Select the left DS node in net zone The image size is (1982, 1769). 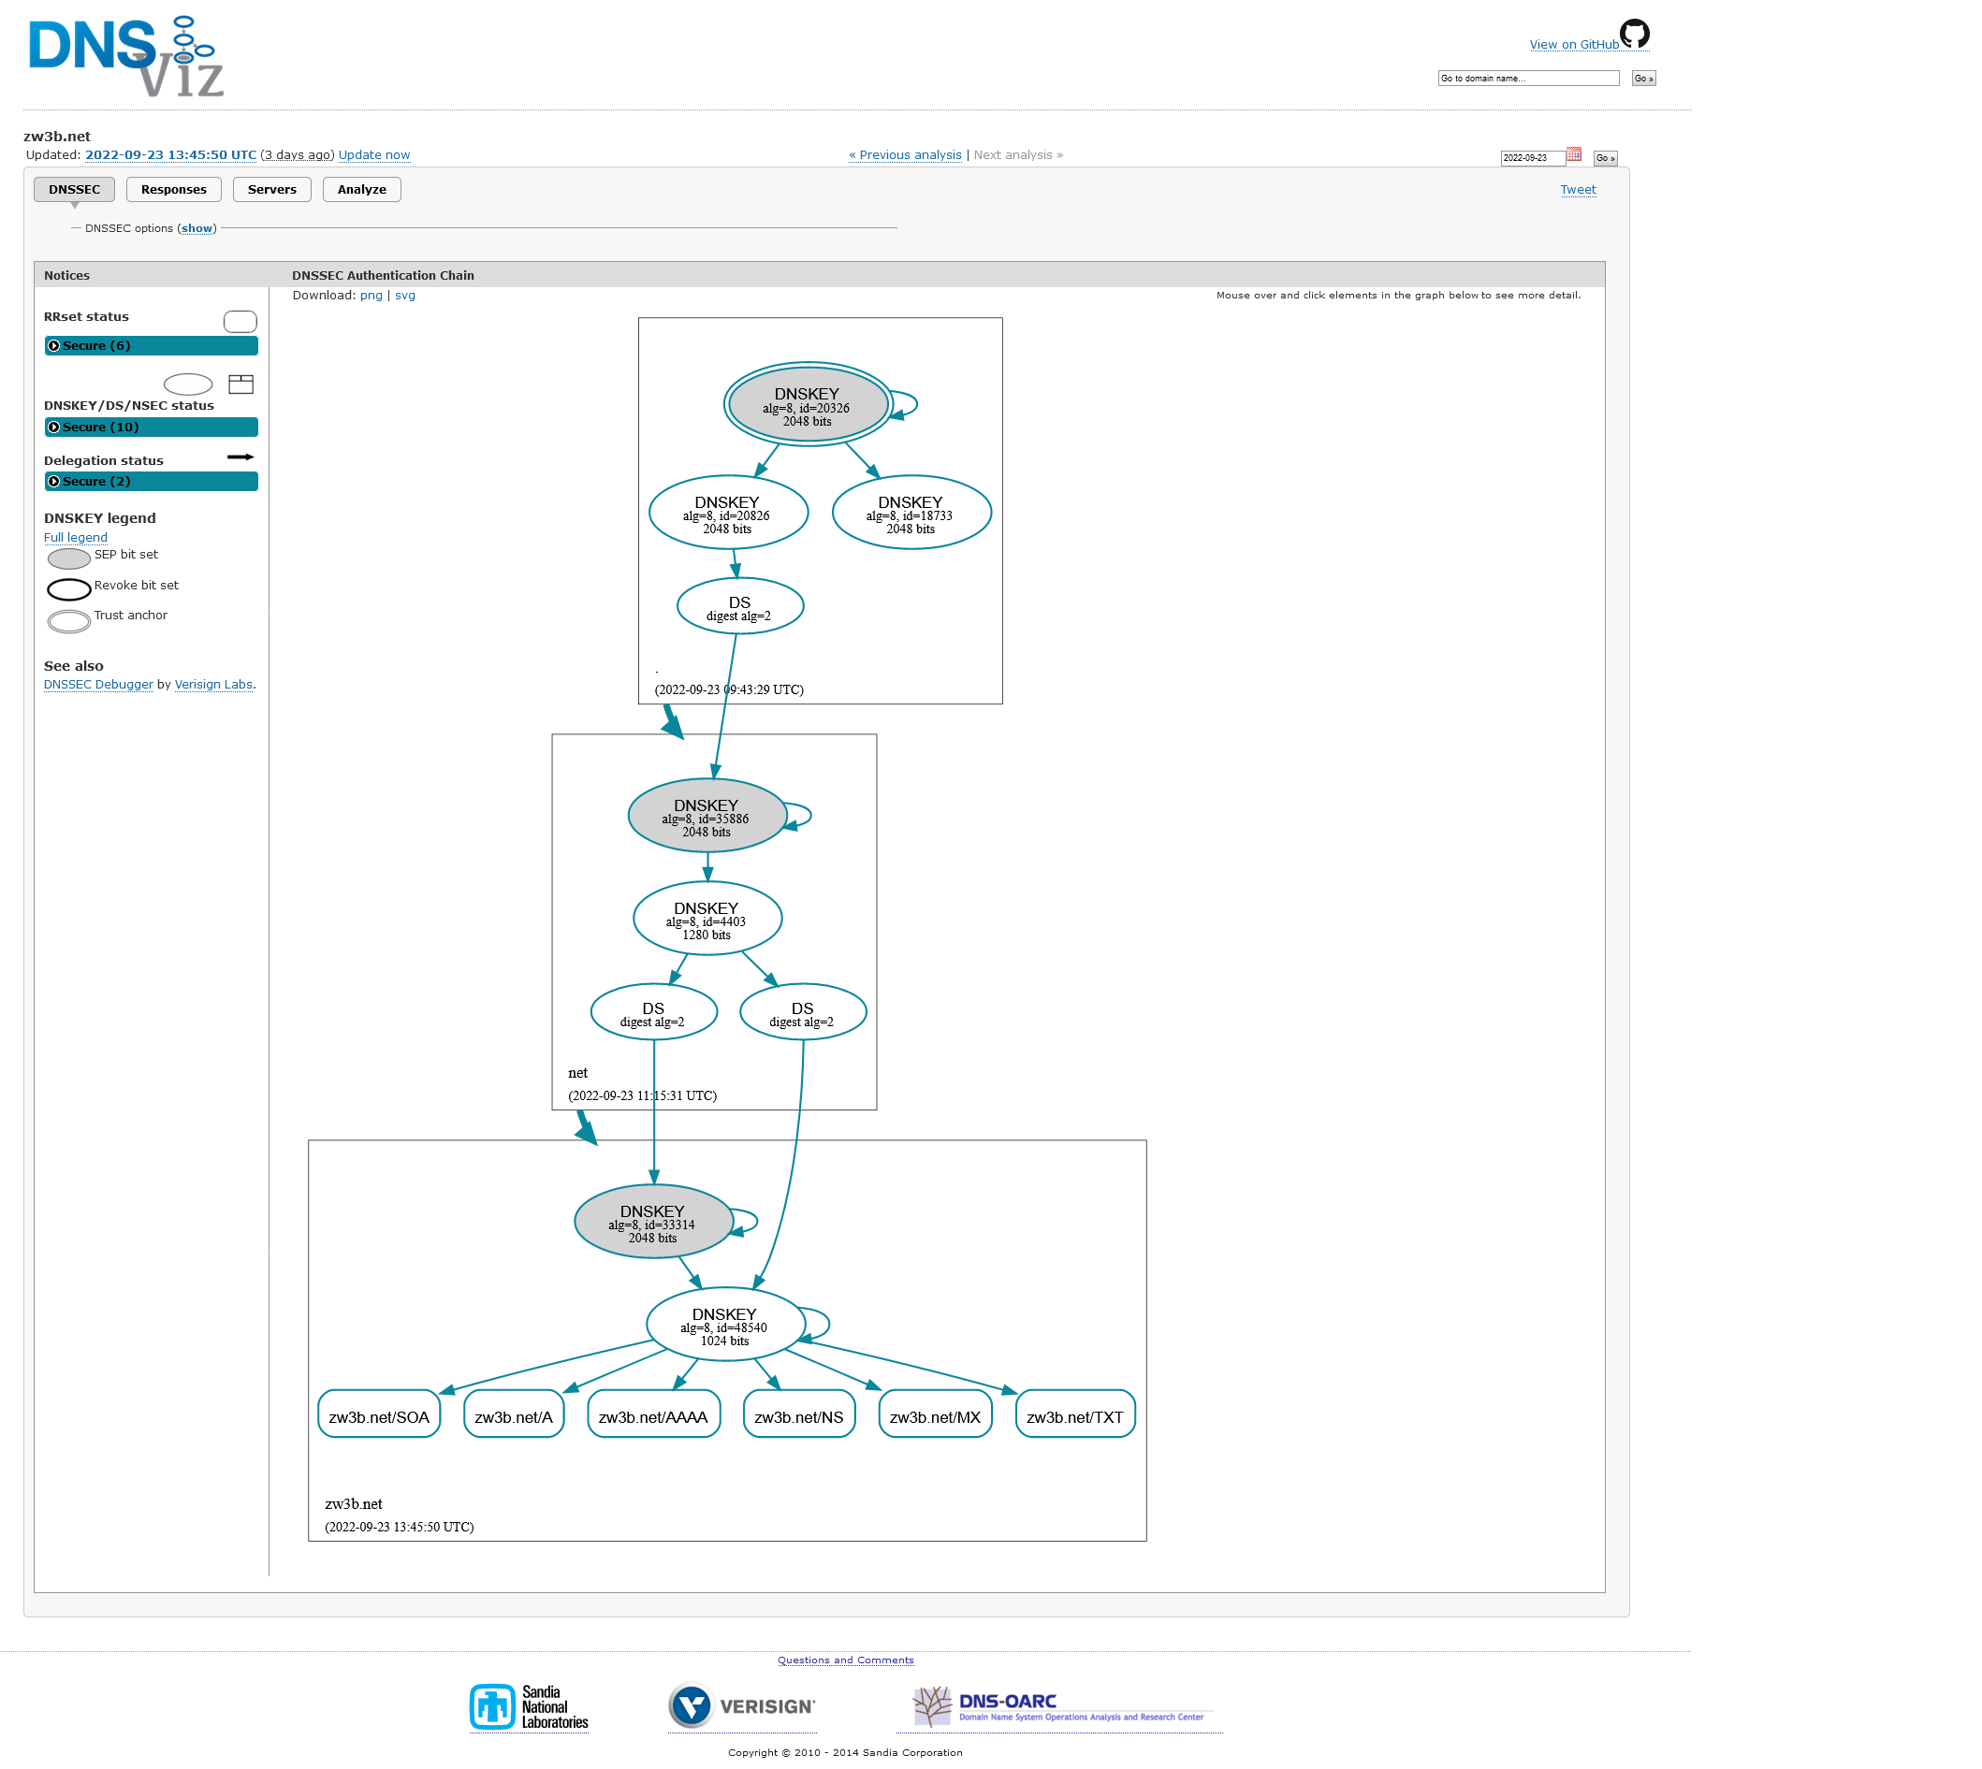[x=654, y=1014]
